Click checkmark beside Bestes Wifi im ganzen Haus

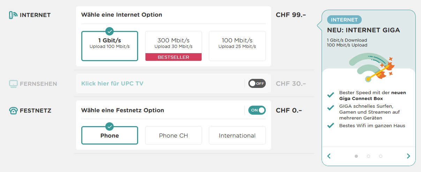(x=331, y=126)
